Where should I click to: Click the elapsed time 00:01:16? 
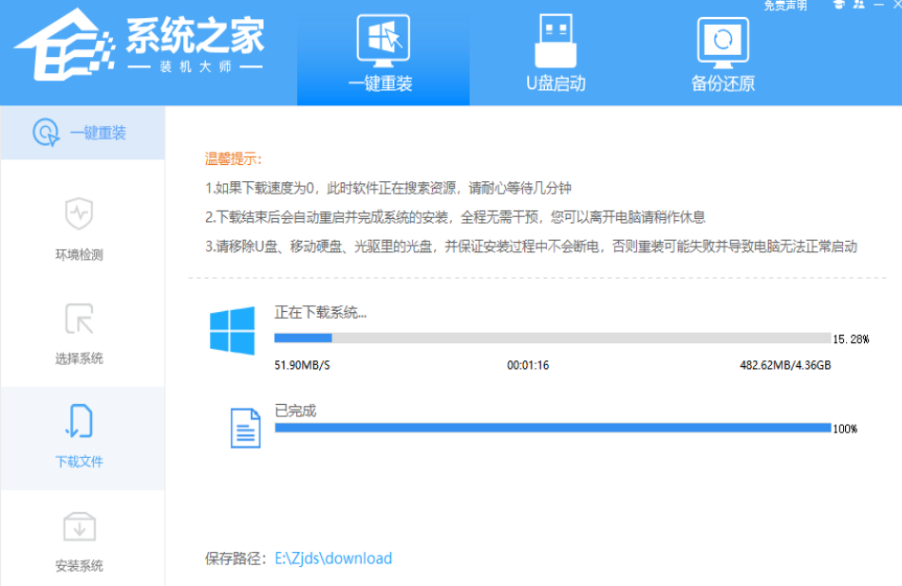pos(528,365)
